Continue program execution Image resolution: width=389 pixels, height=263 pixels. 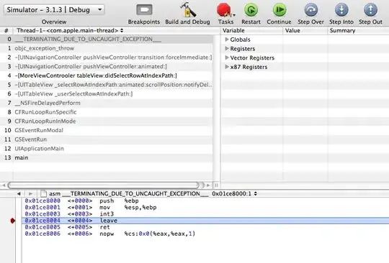(x=280, y=10)
